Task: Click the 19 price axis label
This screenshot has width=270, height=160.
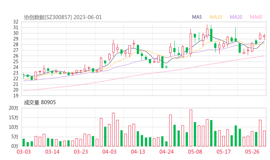Action: point(16,95)
